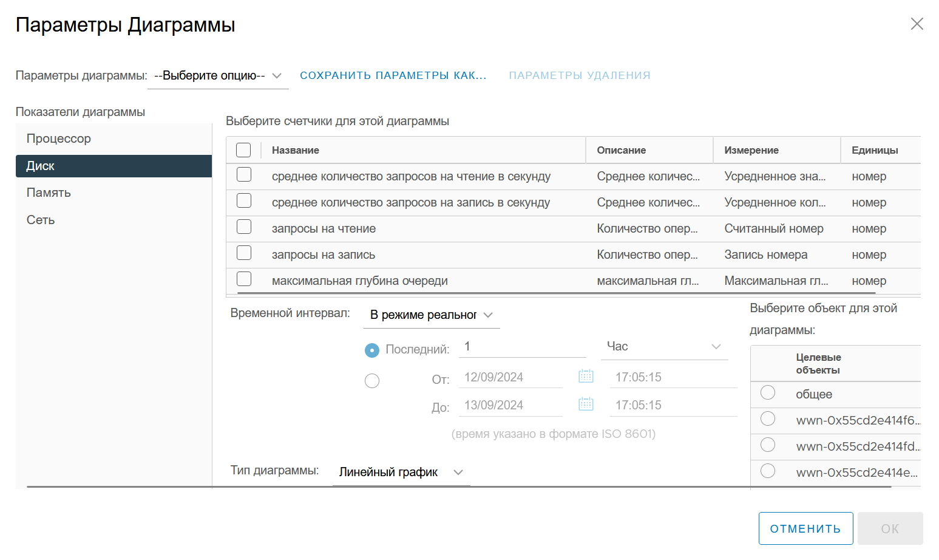Image resolution: width=939 pixels, height=560 pixels.
Task: Open calendar picker for От date
Action: point(586,377)
